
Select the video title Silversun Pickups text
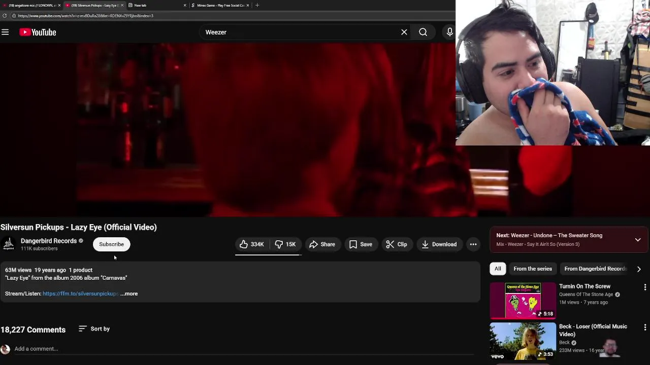(x=79, y=227)
